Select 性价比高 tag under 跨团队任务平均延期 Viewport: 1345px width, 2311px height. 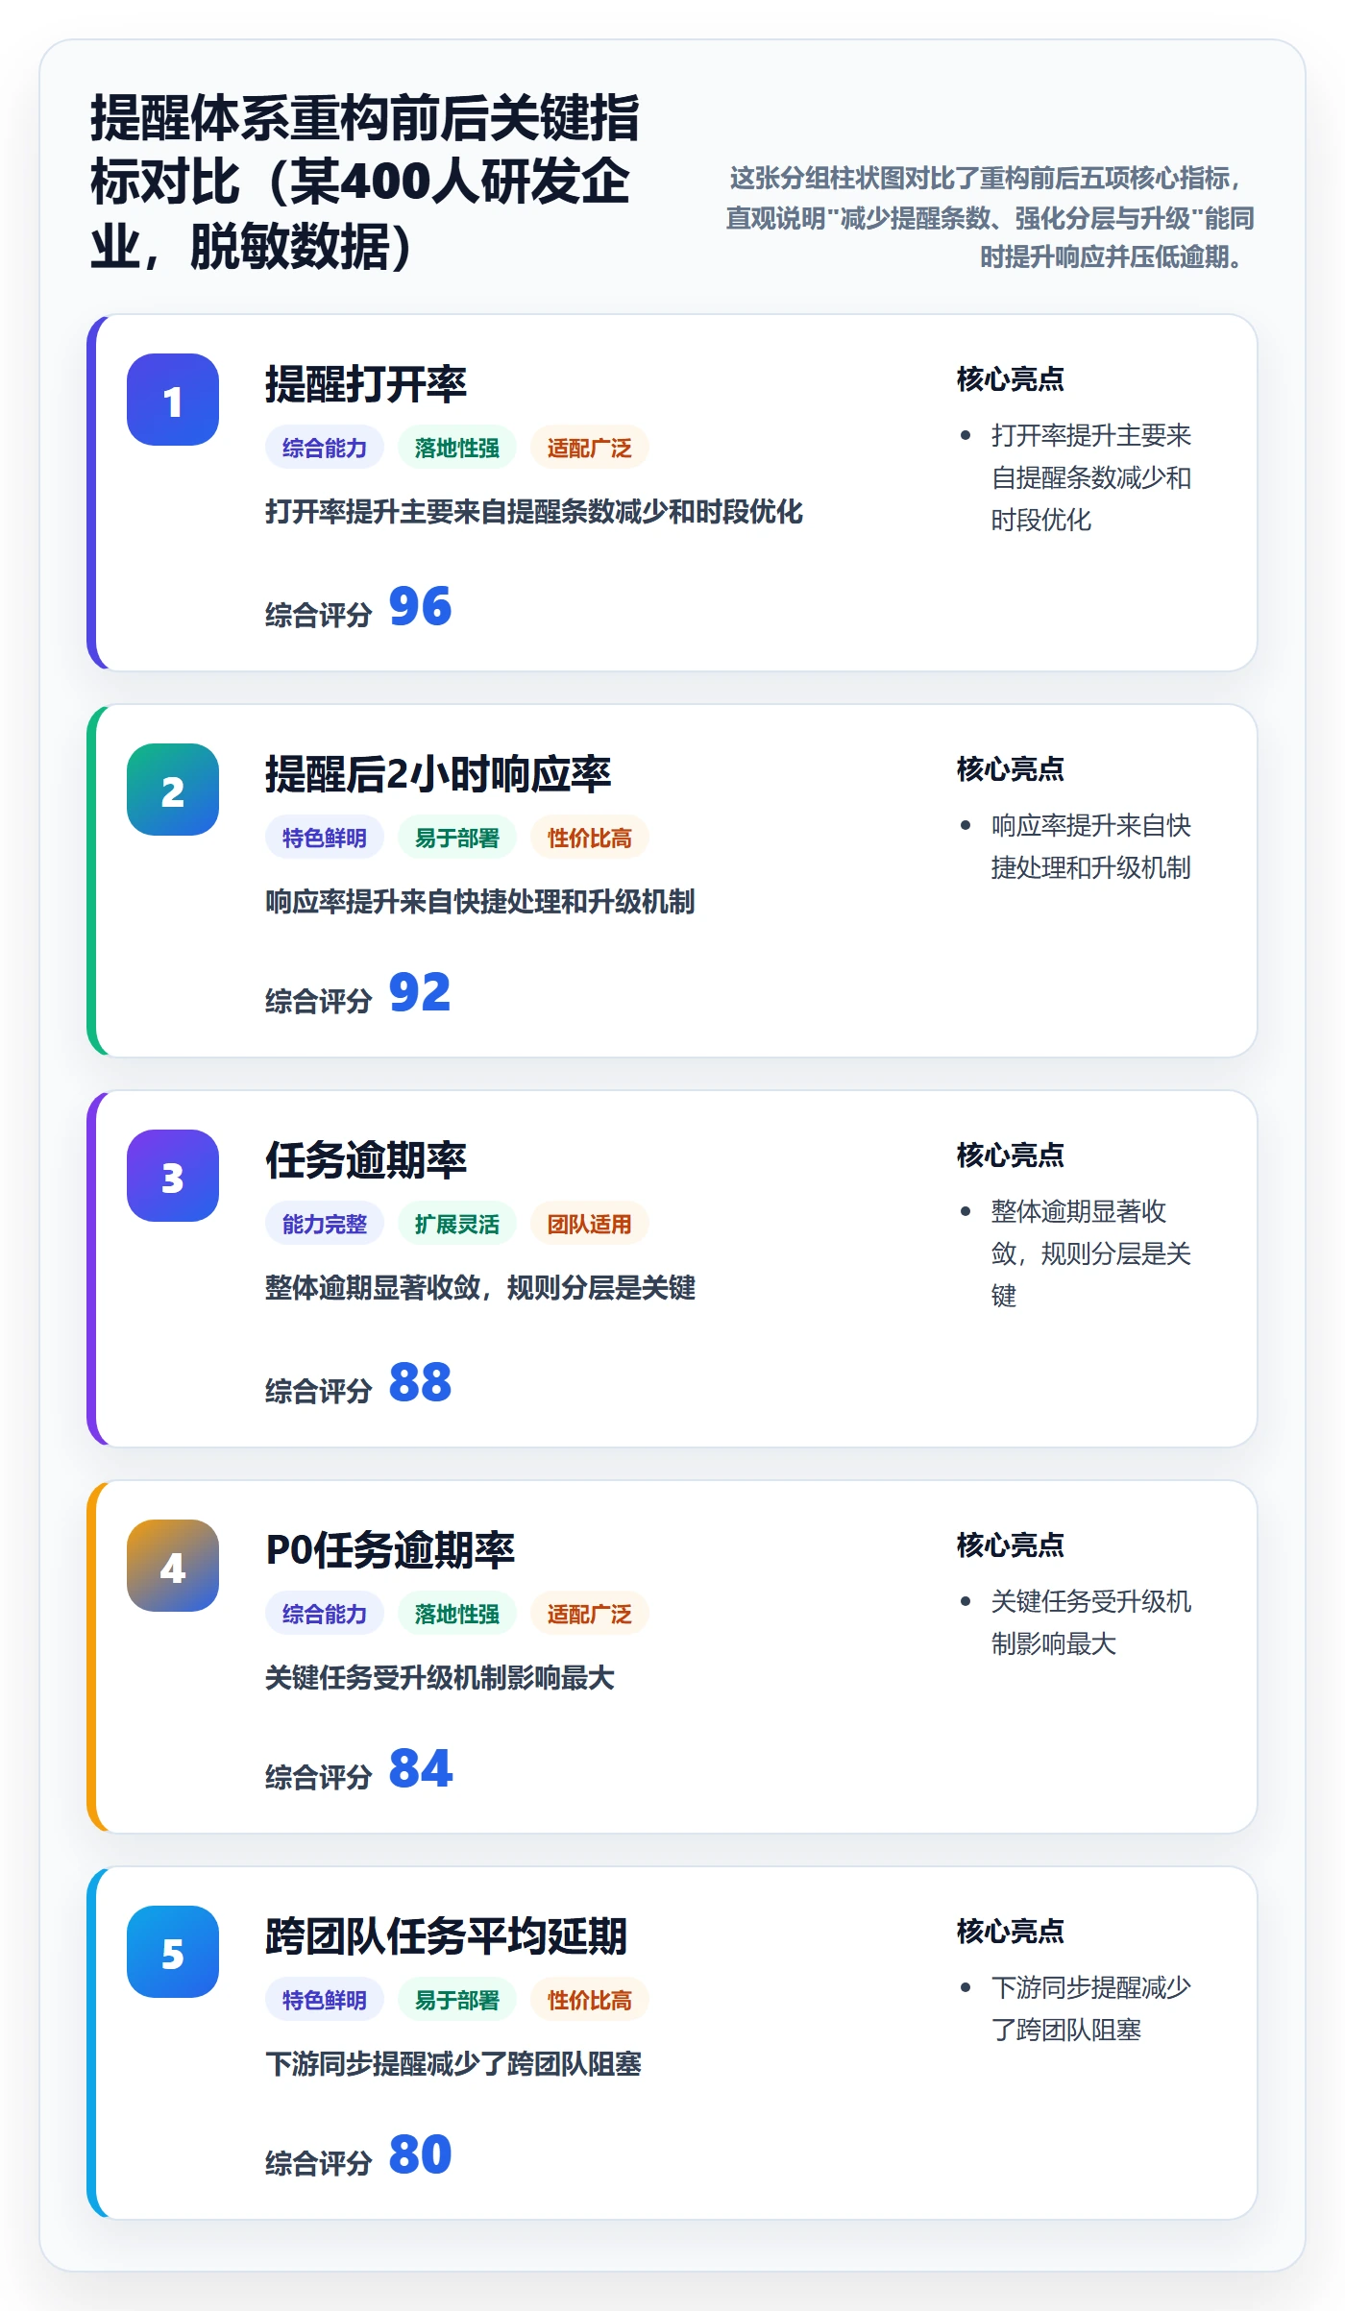tap(590, 2000)
